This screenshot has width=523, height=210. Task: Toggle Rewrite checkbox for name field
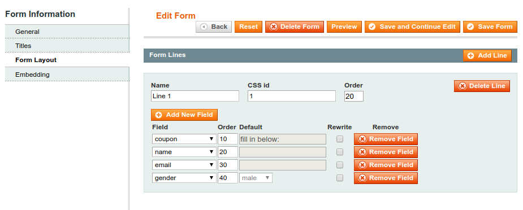point(340,152)
